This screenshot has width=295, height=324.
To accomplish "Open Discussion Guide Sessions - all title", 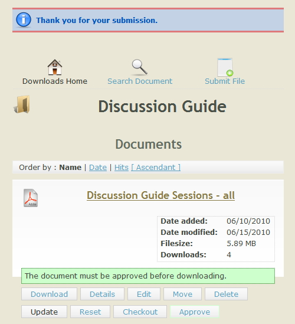I will click(x=160, y=195).
